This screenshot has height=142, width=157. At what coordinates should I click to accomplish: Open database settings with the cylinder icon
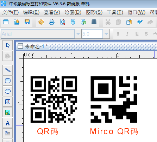(73, 22)
